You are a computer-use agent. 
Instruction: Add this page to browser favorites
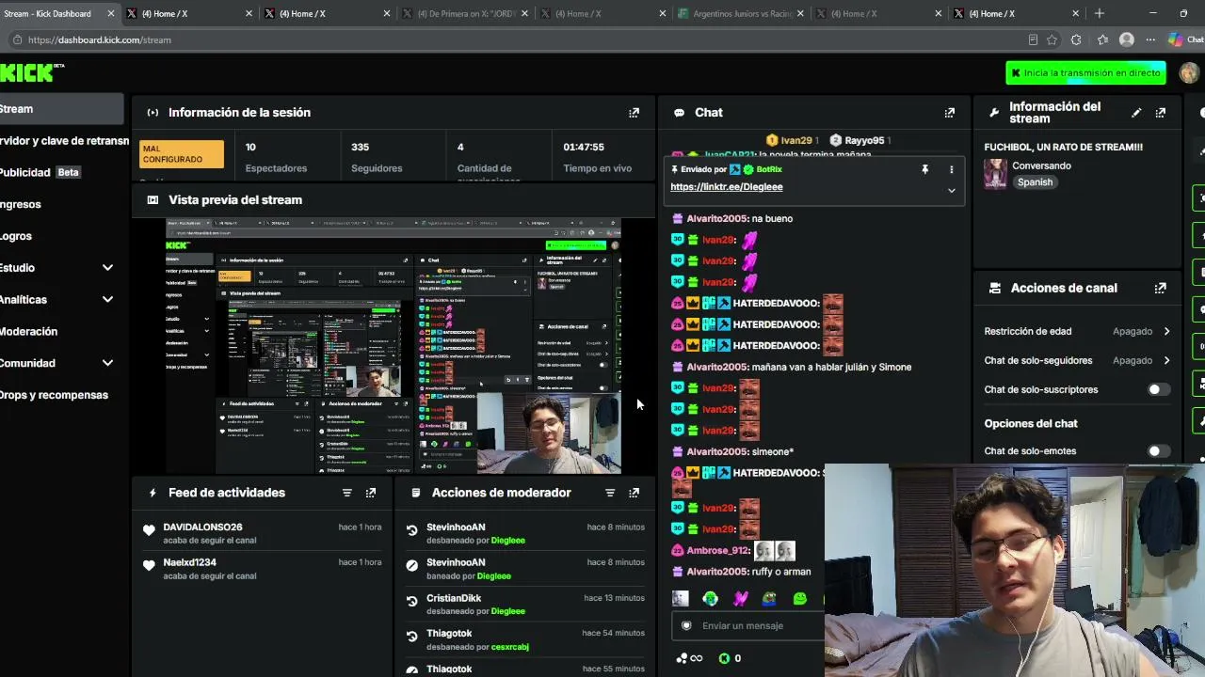click(x=1052, y=39)
